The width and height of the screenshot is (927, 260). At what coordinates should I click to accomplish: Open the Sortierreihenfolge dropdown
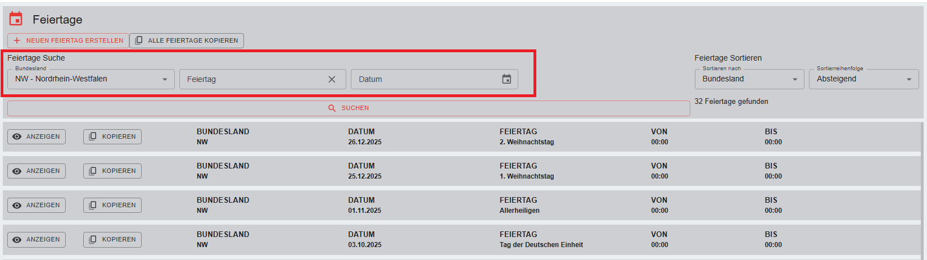click(909, 79)
